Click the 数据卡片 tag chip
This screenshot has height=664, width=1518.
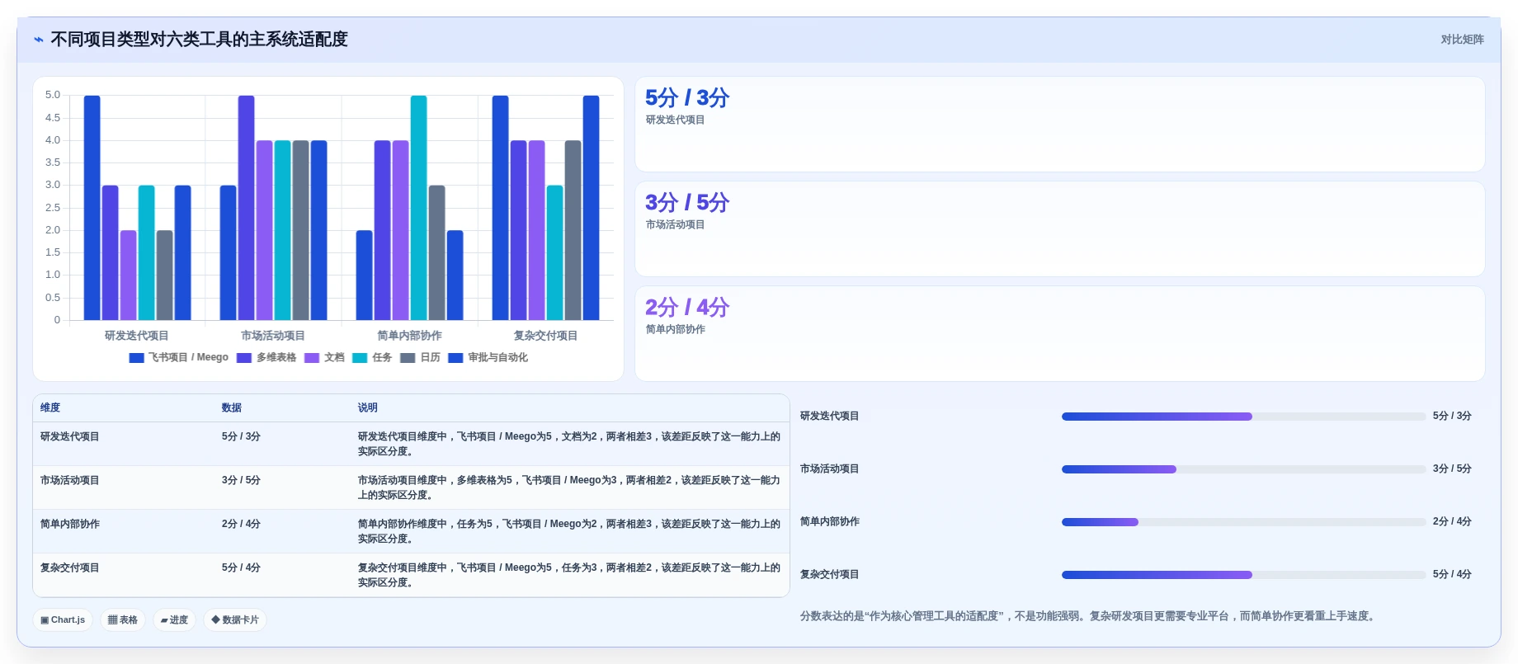[x=235, y=619]
